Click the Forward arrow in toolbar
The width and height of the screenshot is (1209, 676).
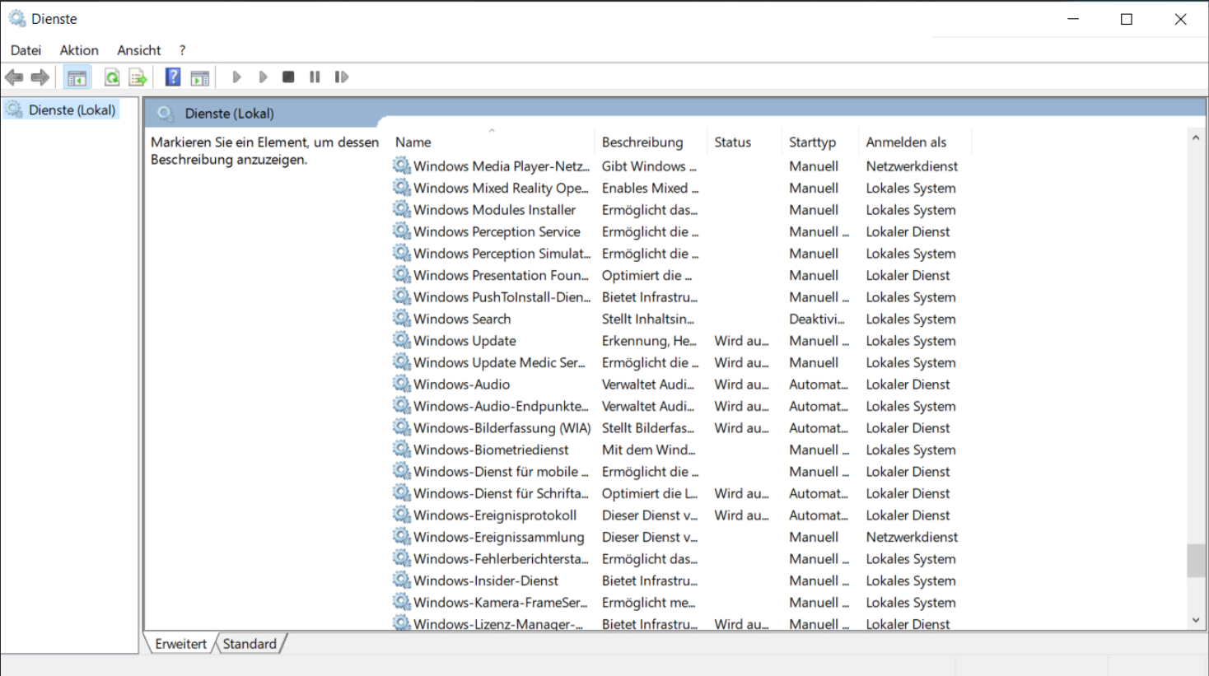[x=40, y=77]
